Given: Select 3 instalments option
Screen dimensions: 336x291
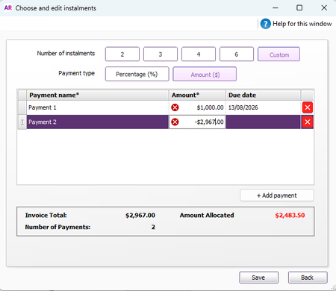Looking at the screenshot, I should 161,54.
